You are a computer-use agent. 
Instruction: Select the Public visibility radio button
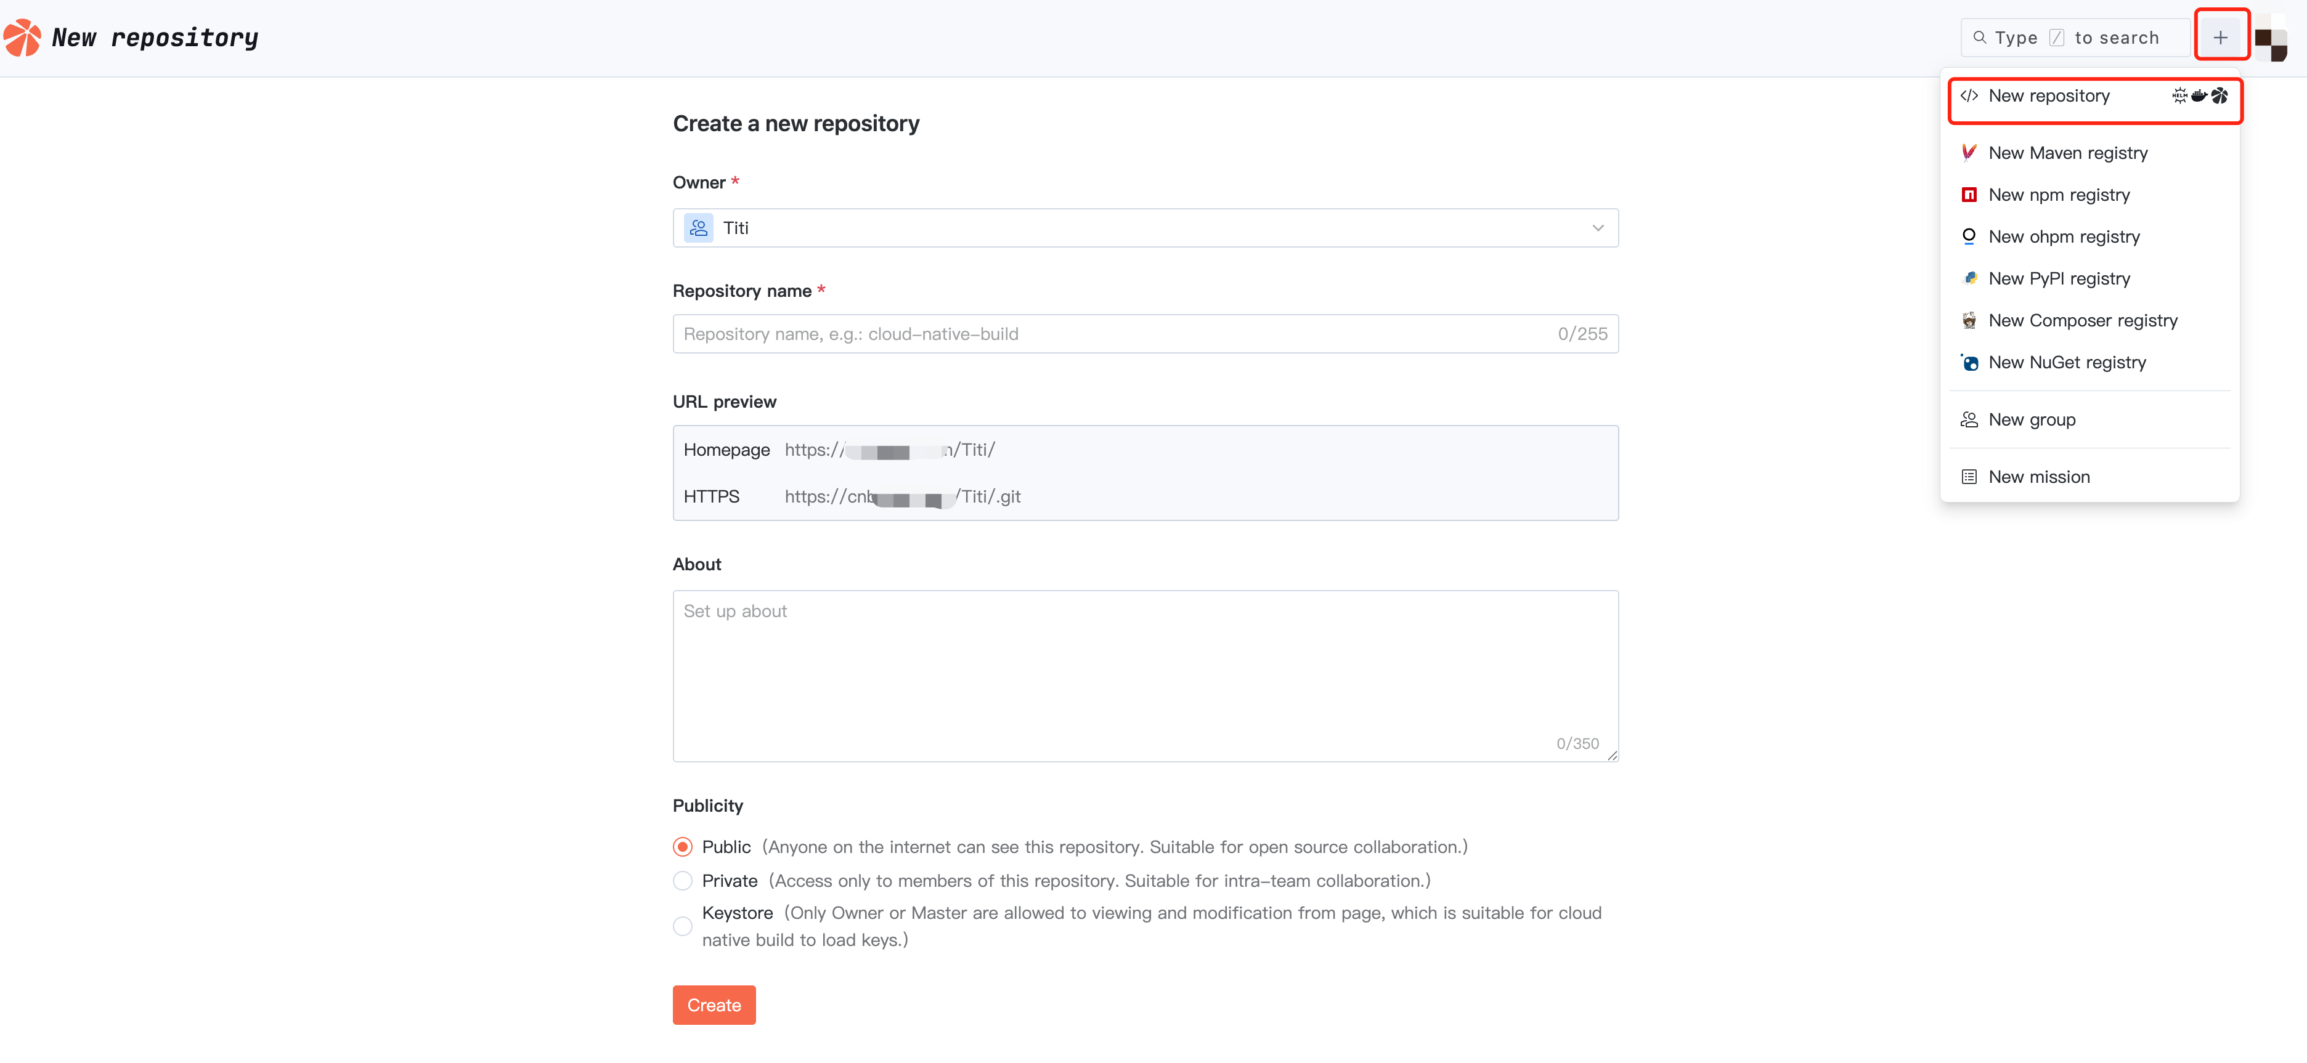683,846
